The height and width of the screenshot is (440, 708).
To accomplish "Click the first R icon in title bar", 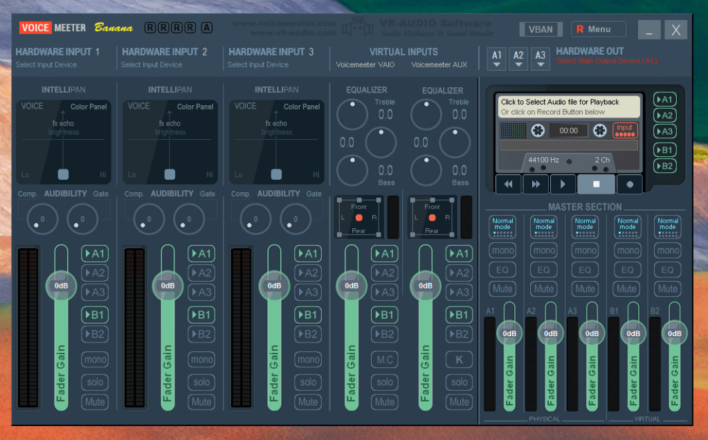I will 150,28.
